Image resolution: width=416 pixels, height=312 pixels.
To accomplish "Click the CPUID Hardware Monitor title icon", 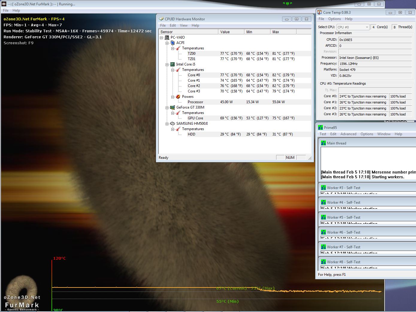I will [161, 19].
